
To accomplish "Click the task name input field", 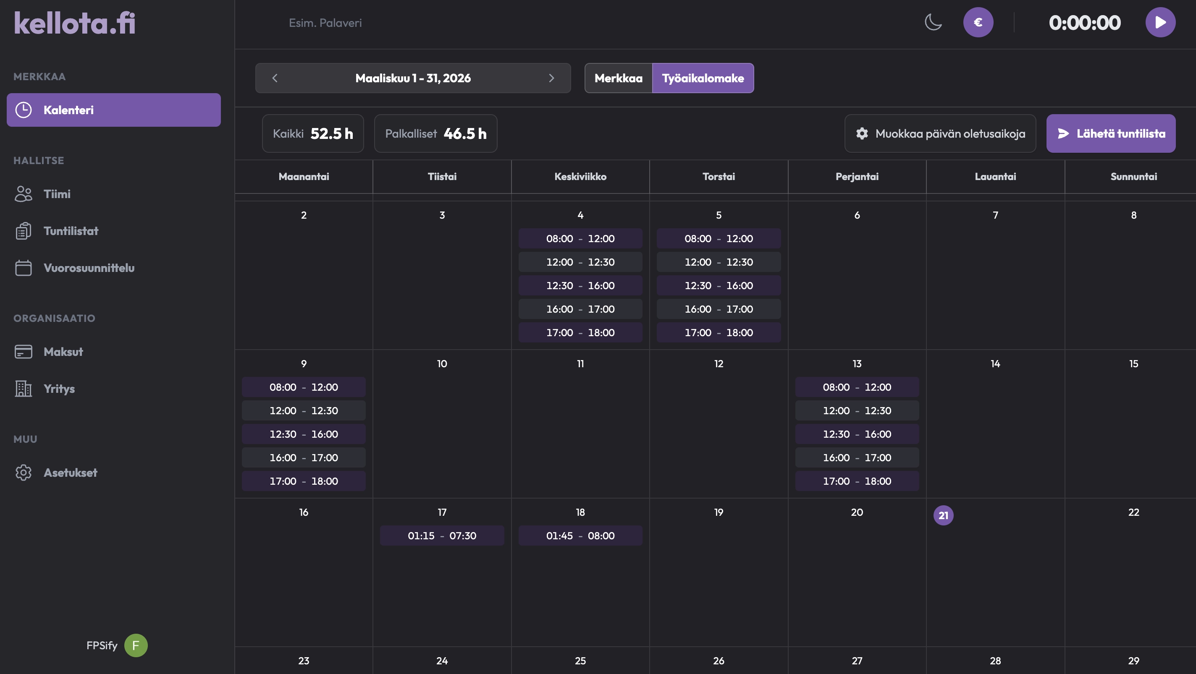I will coord(418,23).
